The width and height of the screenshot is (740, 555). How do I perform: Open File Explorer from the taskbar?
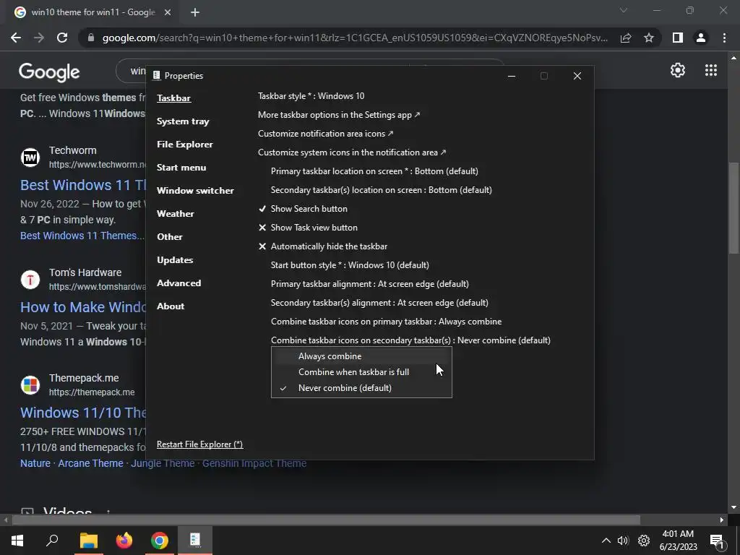88,541
